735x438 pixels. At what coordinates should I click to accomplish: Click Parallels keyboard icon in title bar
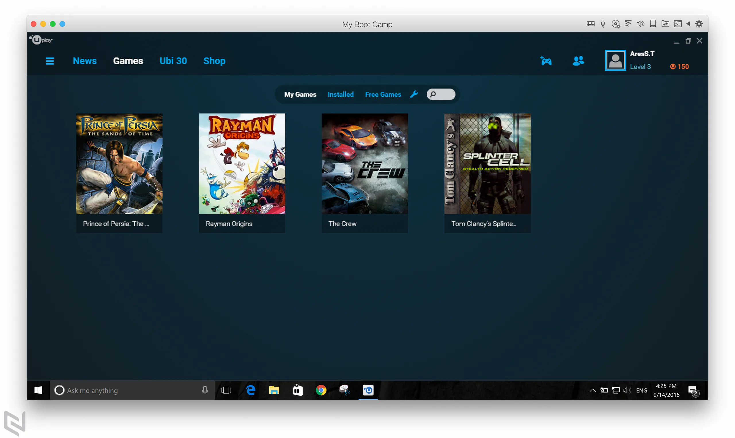coord(590,24)
